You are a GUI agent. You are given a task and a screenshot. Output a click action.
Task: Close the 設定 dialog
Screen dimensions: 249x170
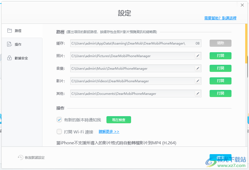click(242, 5)
